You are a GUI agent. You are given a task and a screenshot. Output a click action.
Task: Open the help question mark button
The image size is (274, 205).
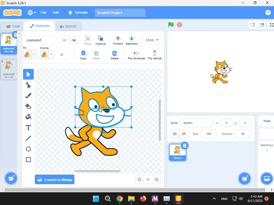coord(268,13)
